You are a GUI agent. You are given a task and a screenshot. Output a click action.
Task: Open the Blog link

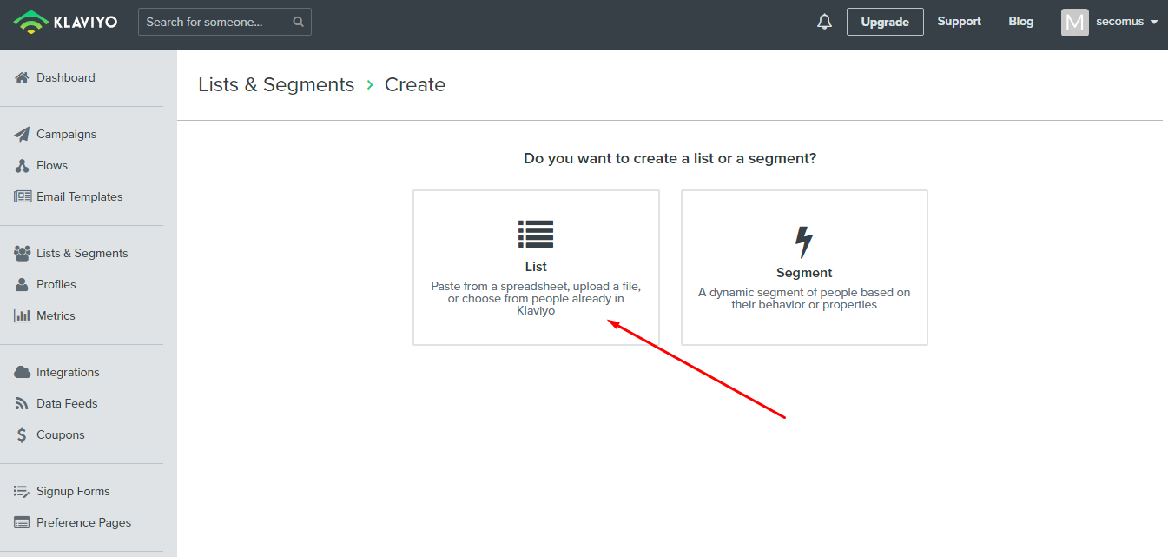(1021, 22)
